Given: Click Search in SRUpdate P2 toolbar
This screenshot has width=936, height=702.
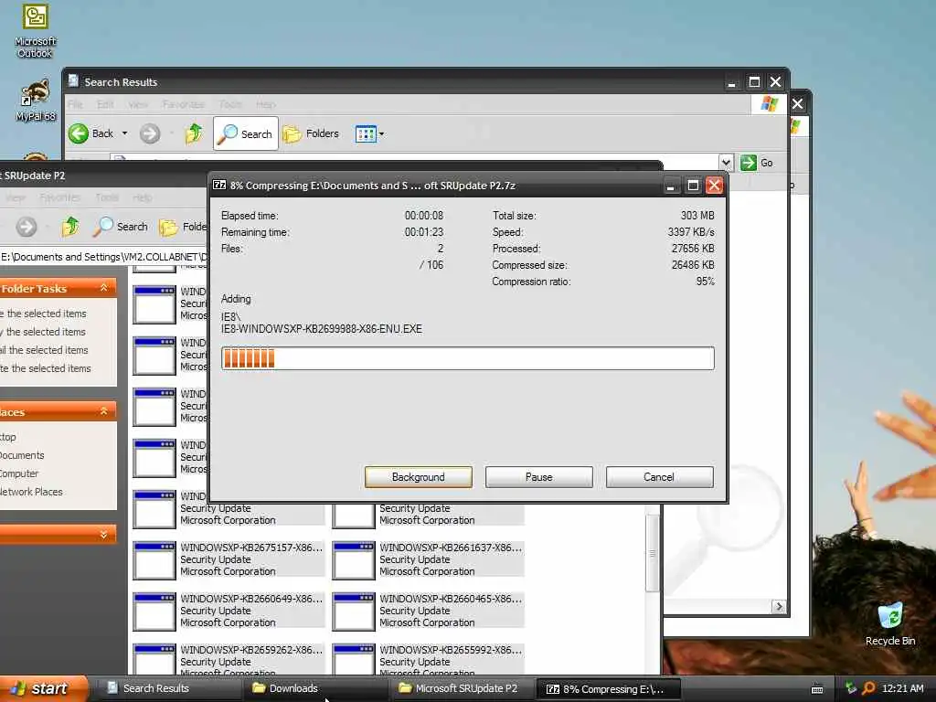Looking at the screenshot, I should pos(121,227).
